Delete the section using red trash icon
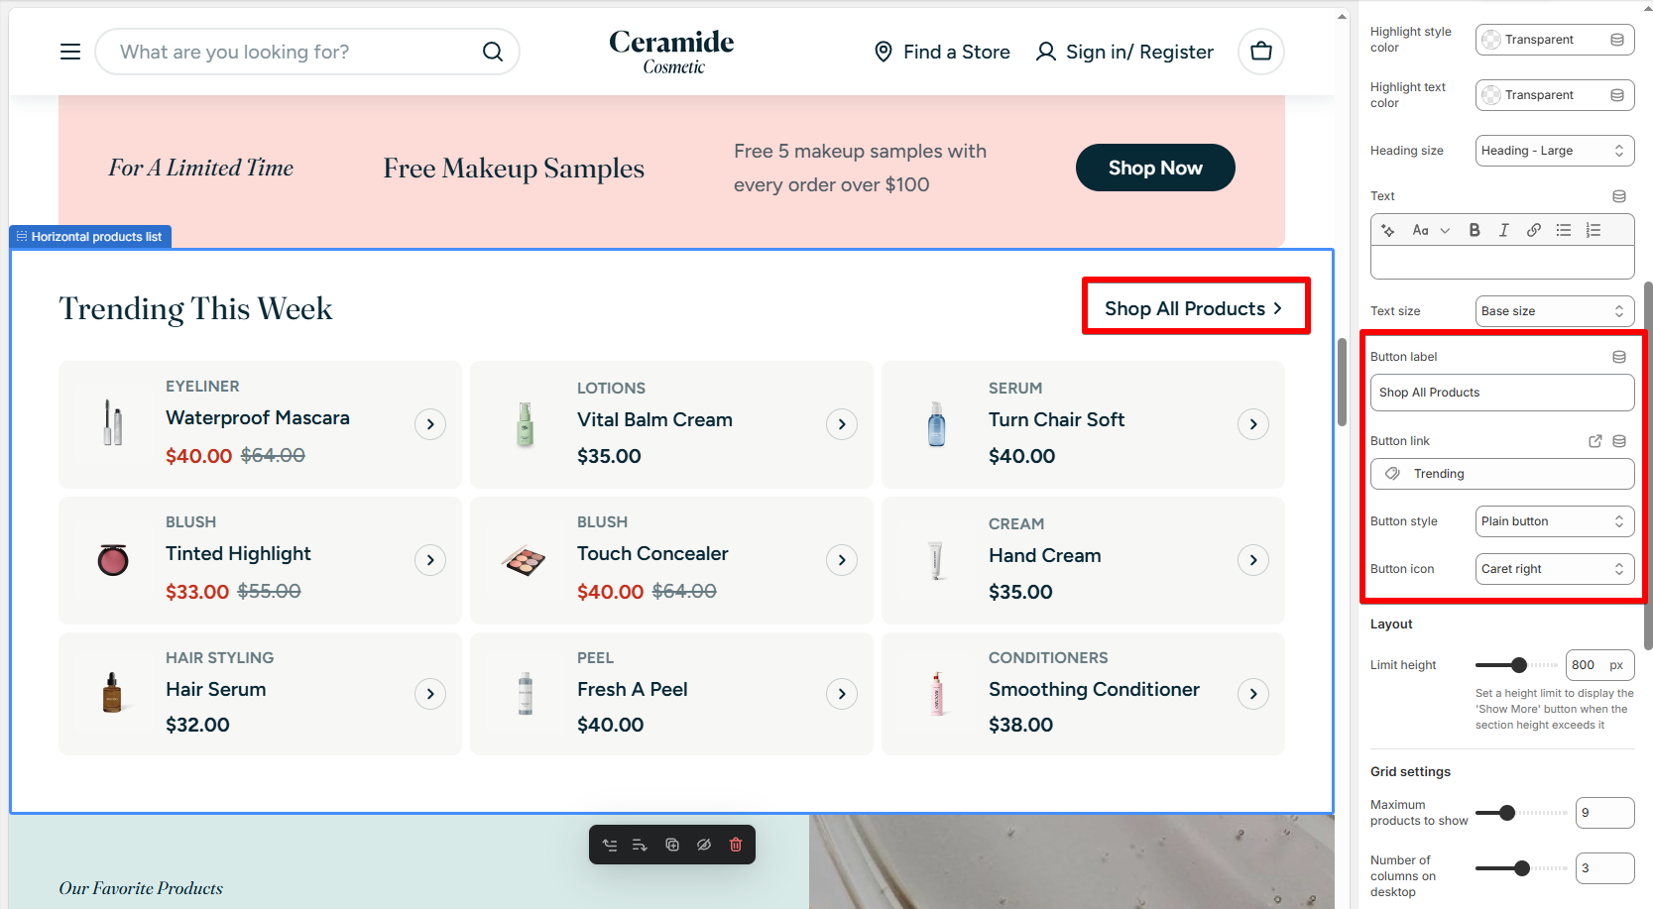This screenshot has height=909, width=1653. coord(736,845)
